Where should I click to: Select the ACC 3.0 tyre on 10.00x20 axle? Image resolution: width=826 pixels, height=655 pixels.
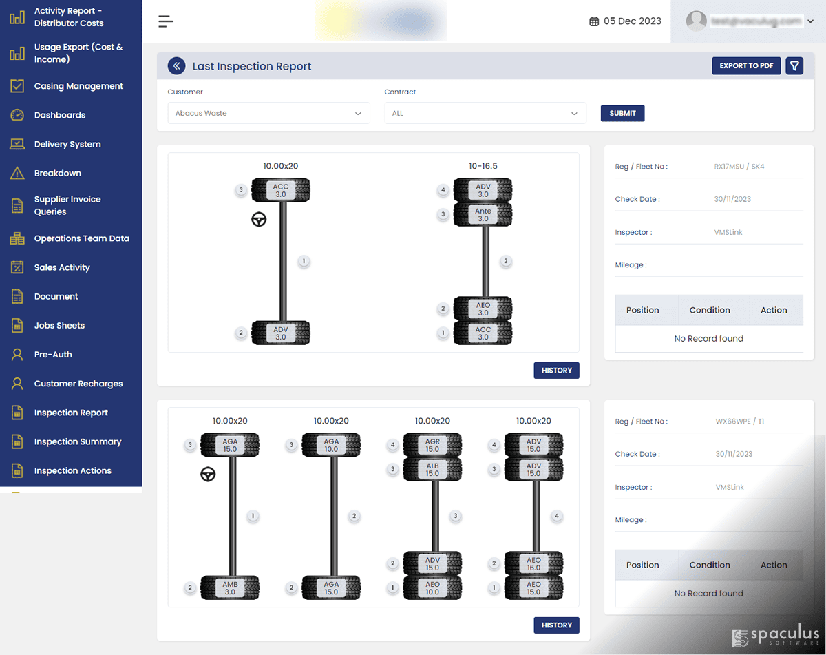point(281,191)
